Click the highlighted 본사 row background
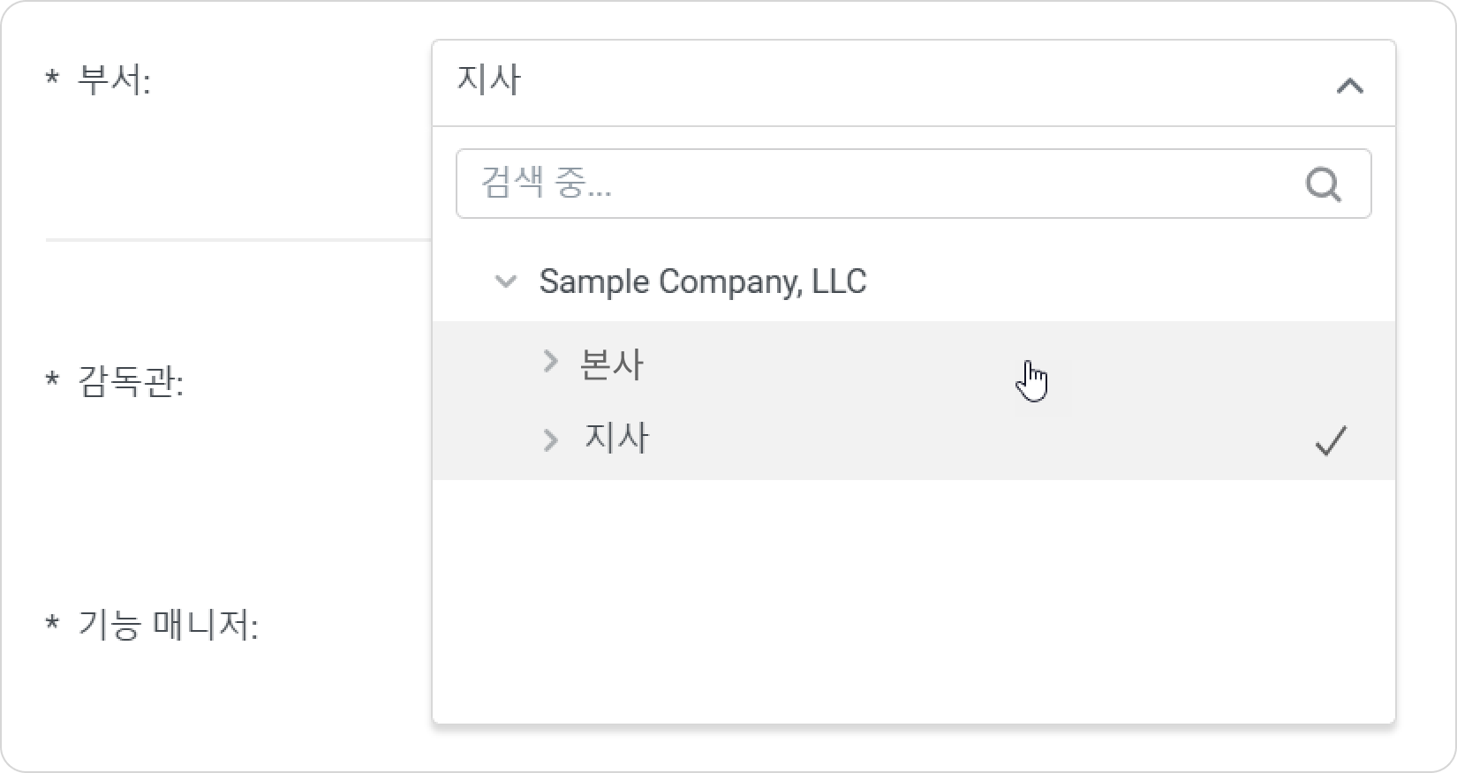1457x773 pixels. (913, 361)
